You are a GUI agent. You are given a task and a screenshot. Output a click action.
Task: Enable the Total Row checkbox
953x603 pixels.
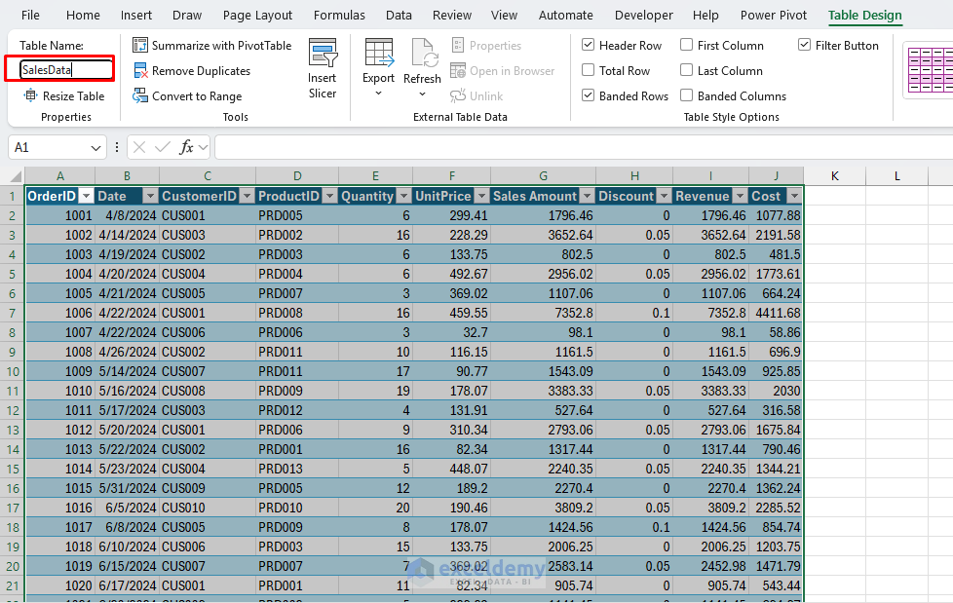[589, 71]
